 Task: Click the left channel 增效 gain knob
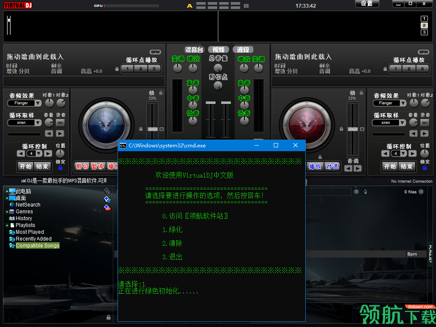[x=193, y=68]
